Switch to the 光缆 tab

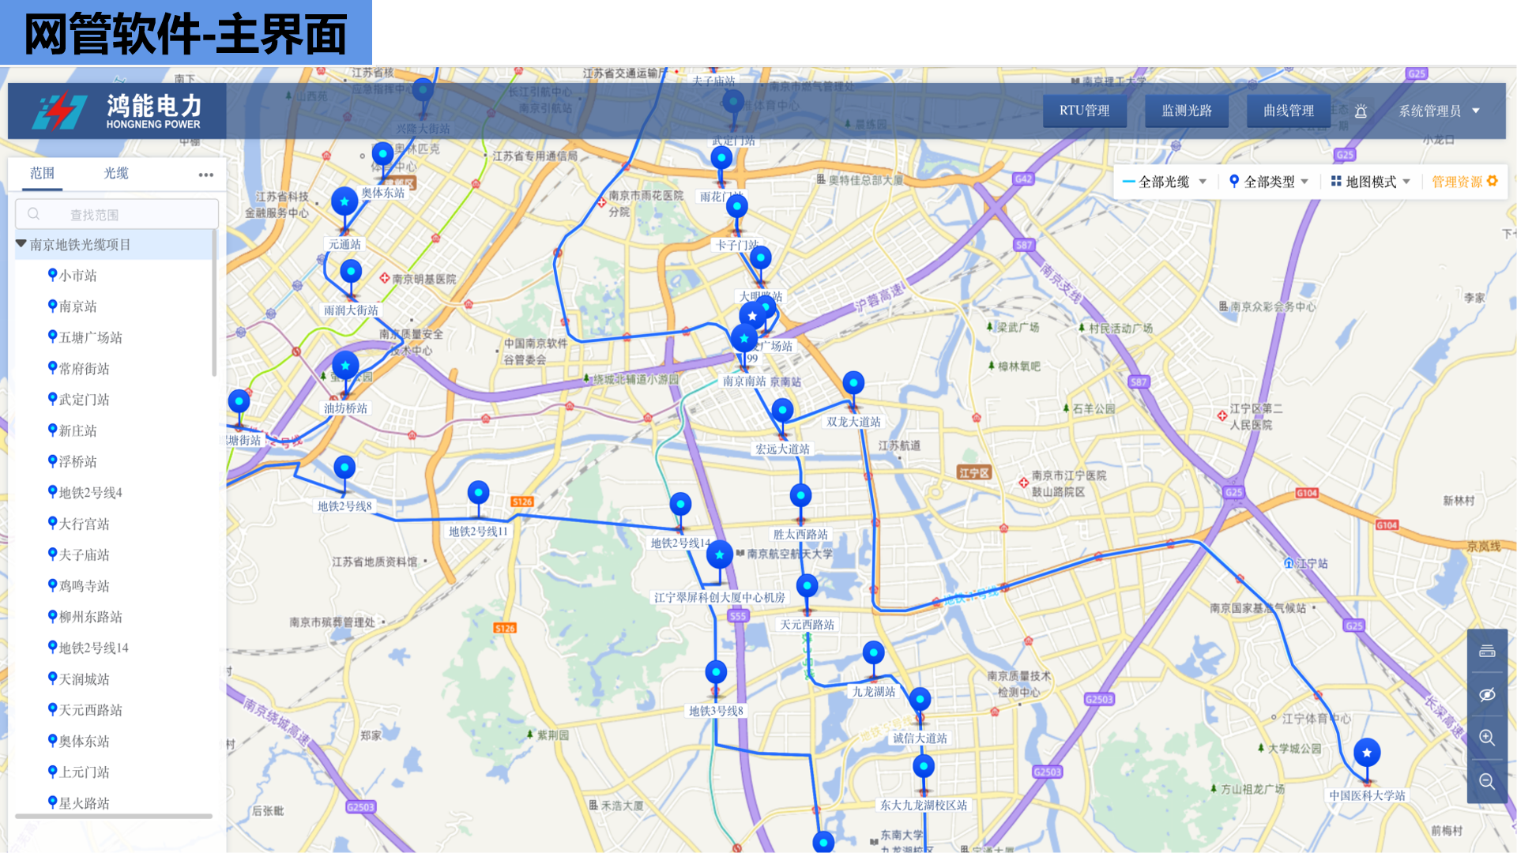(x=116, y=173)
